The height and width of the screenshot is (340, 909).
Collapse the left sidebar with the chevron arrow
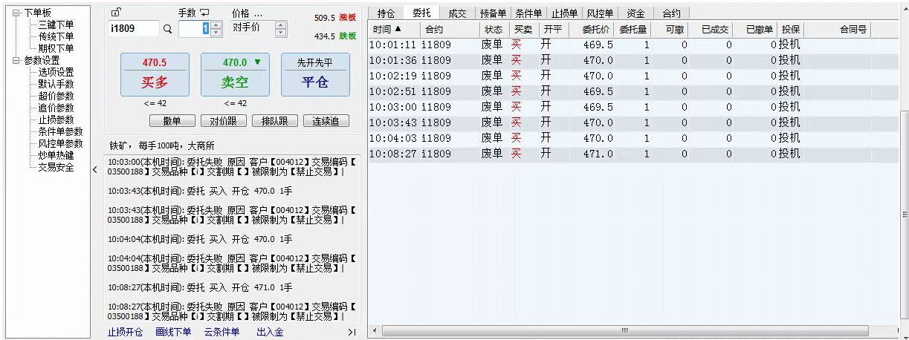point(94,170)
